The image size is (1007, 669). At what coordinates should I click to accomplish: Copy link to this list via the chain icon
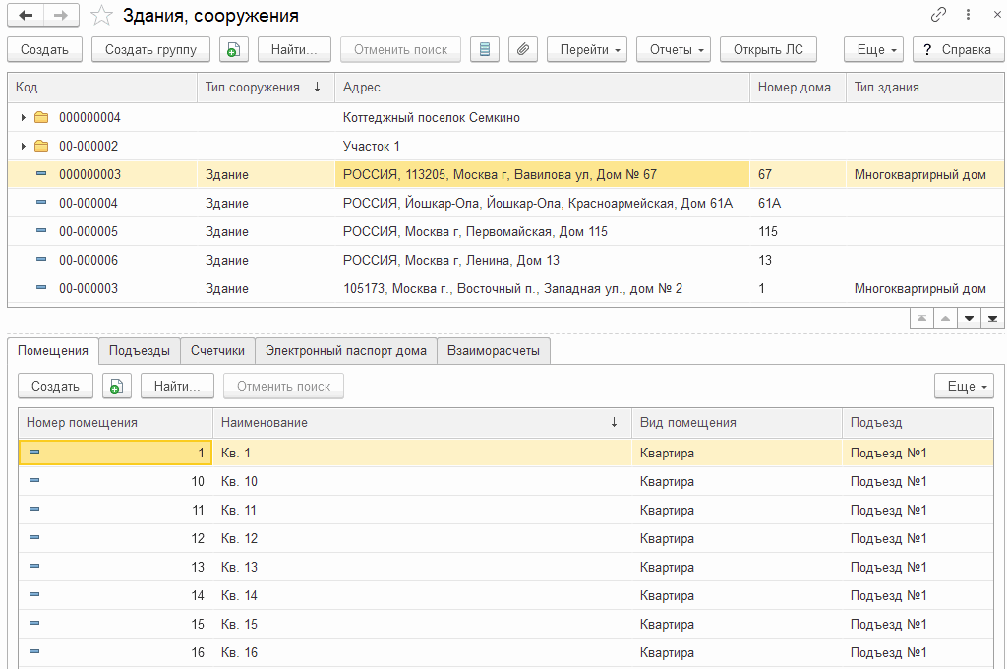[938, 14]
